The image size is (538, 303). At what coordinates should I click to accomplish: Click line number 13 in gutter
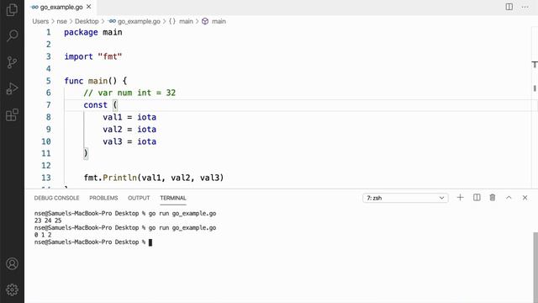[x=46, y=178]
